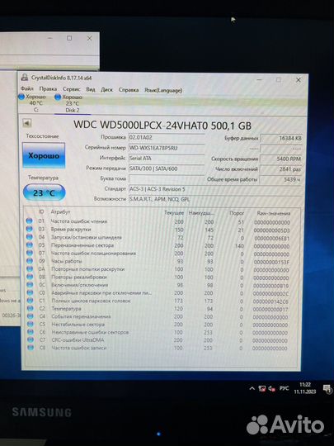Open the taskbar clock 11:22

305,388
